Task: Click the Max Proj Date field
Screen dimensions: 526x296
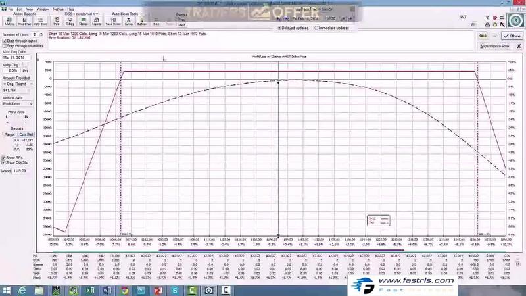Action: point(16,57)
